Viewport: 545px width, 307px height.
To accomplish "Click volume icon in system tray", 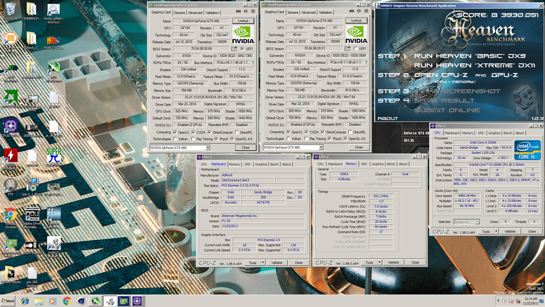I will tap(504, 301).
